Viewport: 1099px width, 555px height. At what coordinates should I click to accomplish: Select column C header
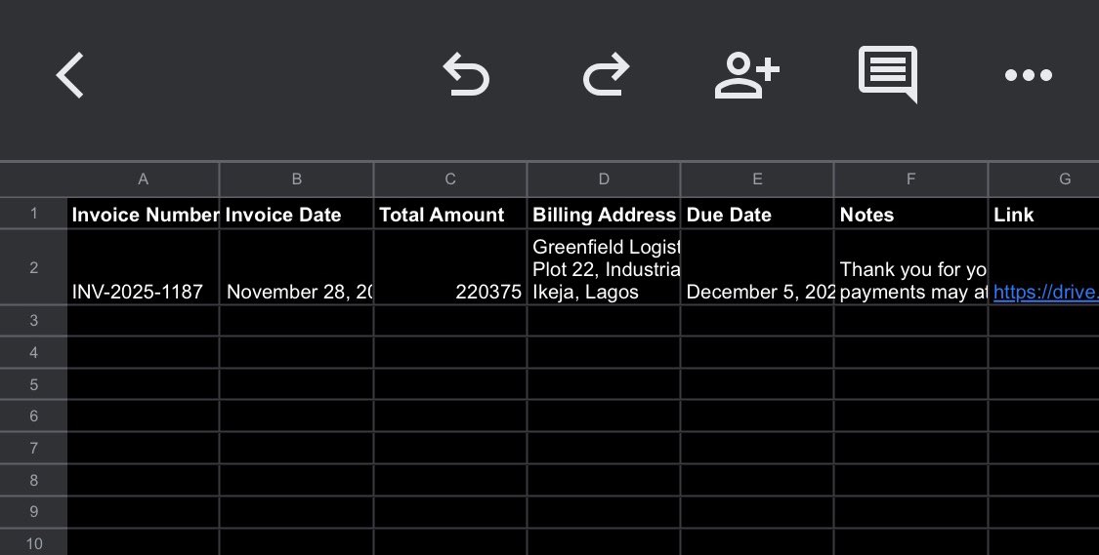pos(450,179)
